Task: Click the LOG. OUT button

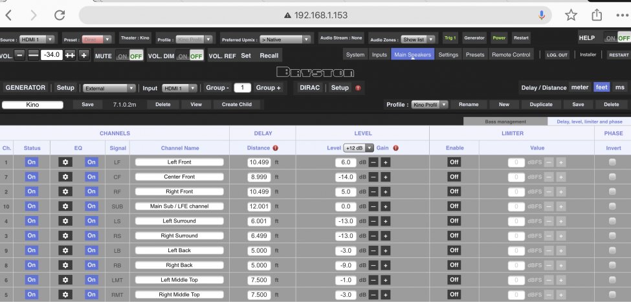Action: 557,55
